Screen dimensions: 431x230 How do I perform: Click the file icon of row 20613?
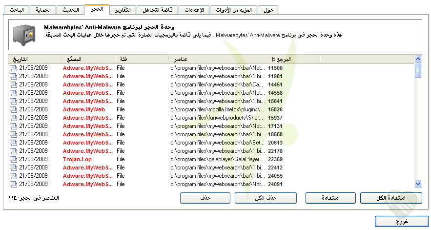[13, 143]
